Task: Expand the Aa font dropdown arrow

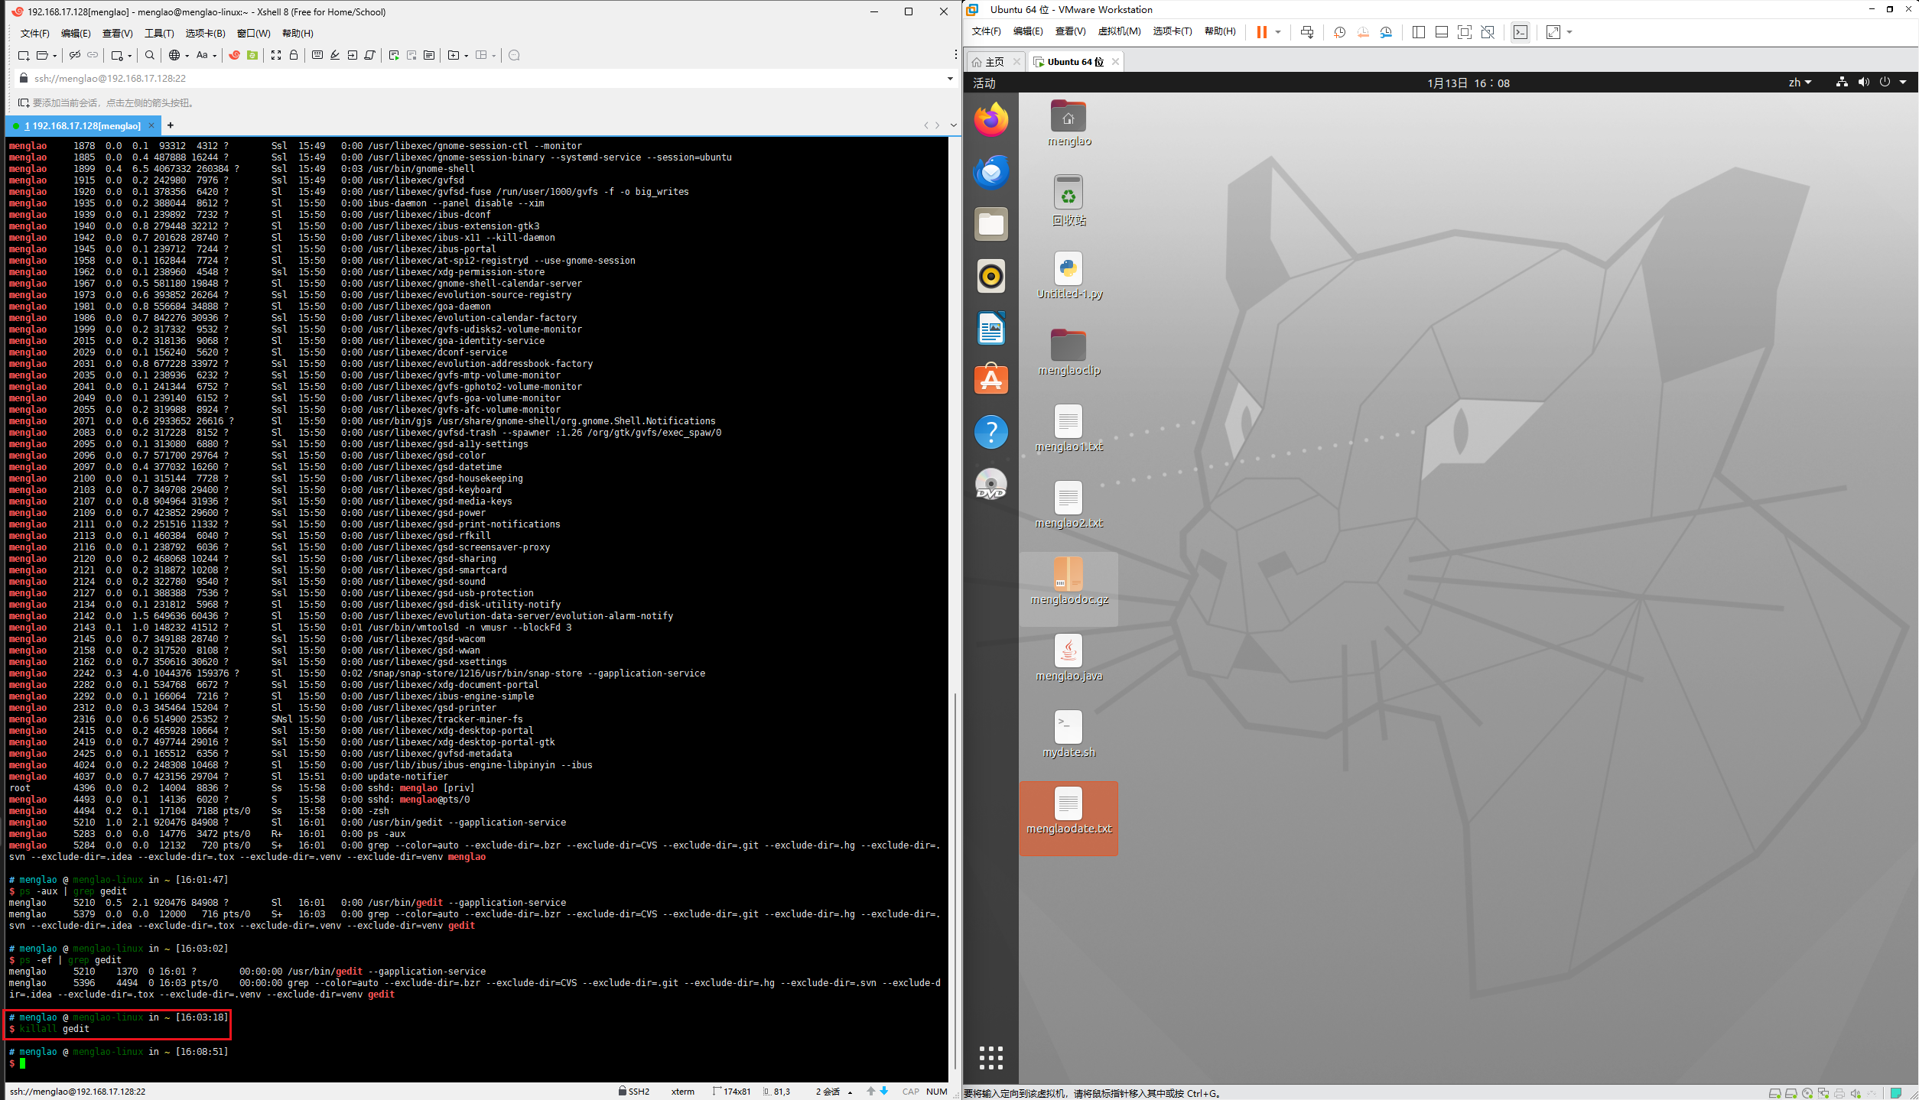Action: click(x=215, y=56)
